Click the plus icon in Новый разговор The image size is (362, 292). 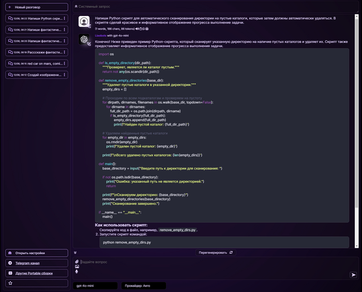click(10, 7)
